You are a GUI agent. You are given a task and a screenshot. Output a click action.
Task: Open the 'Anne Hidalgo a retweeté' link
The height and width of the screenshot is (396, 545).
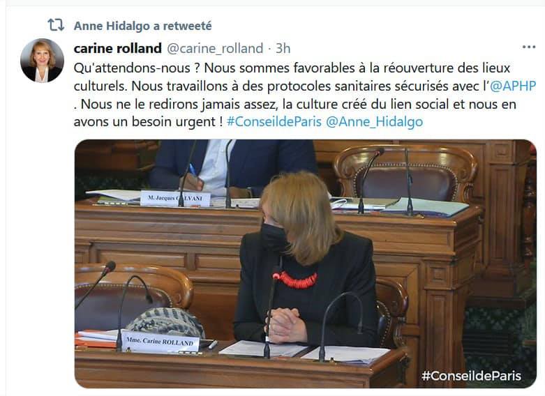[x=142, y=26]
